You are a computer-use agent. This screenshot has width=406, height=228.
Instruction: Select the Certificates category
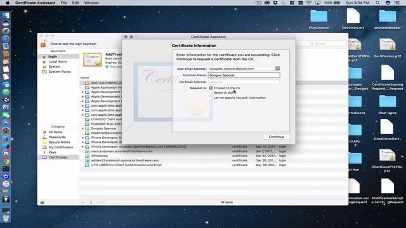(x=58, y=157)
